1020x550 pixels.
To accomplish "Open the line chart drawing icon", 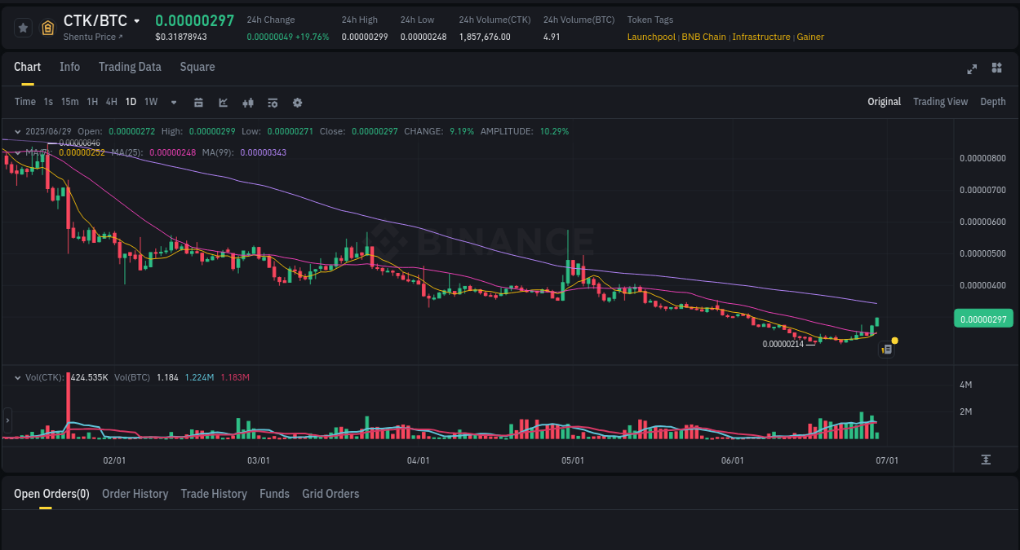I will pyautogui.click(x=222, y=102).
